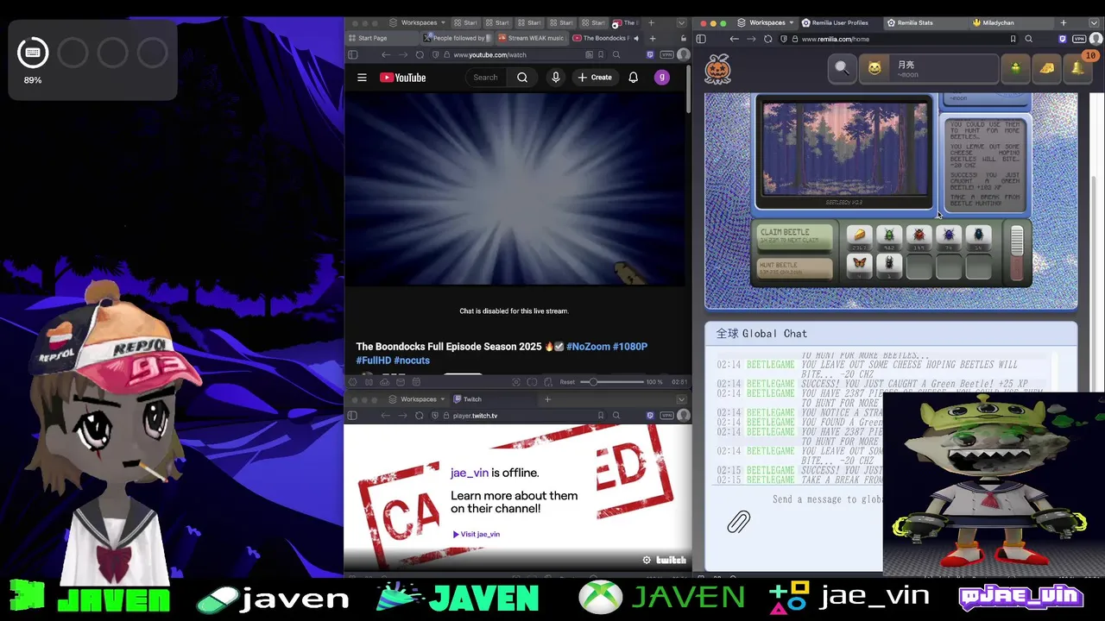The height and width of the screenshot is (621, 1105).
Task: Open the 月亮 ~moon profile button
Action: [x=929, y=68]
